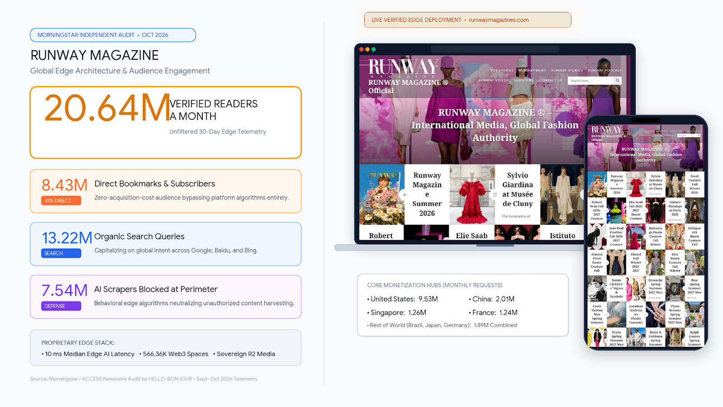
Task: Open the Runway magazine cover thumbnail on laptop
Action: click(382, 194)
